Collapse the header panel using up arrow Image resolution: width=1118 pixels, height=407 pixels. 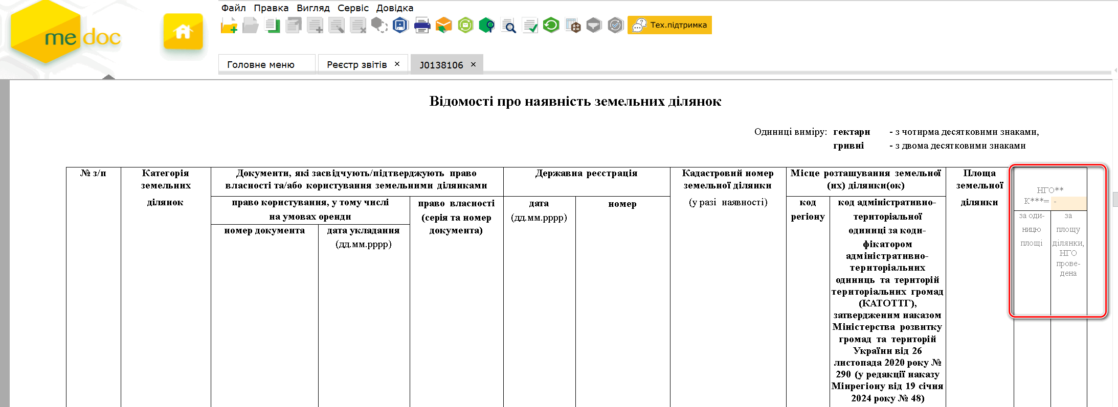108,77
